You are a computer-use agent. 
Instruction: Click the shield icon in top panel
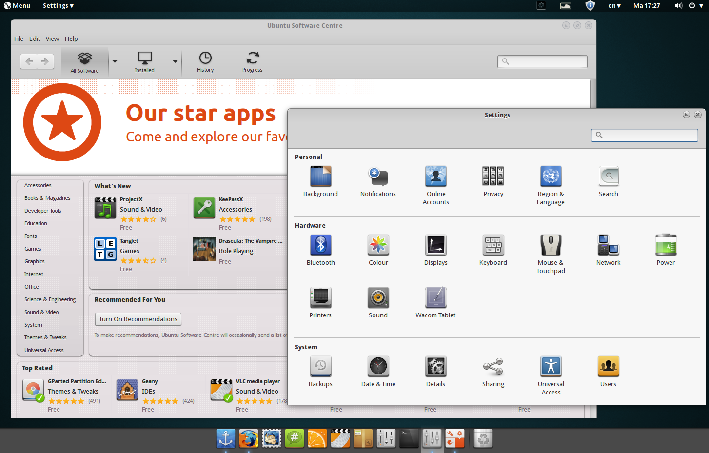click(590, 6)
